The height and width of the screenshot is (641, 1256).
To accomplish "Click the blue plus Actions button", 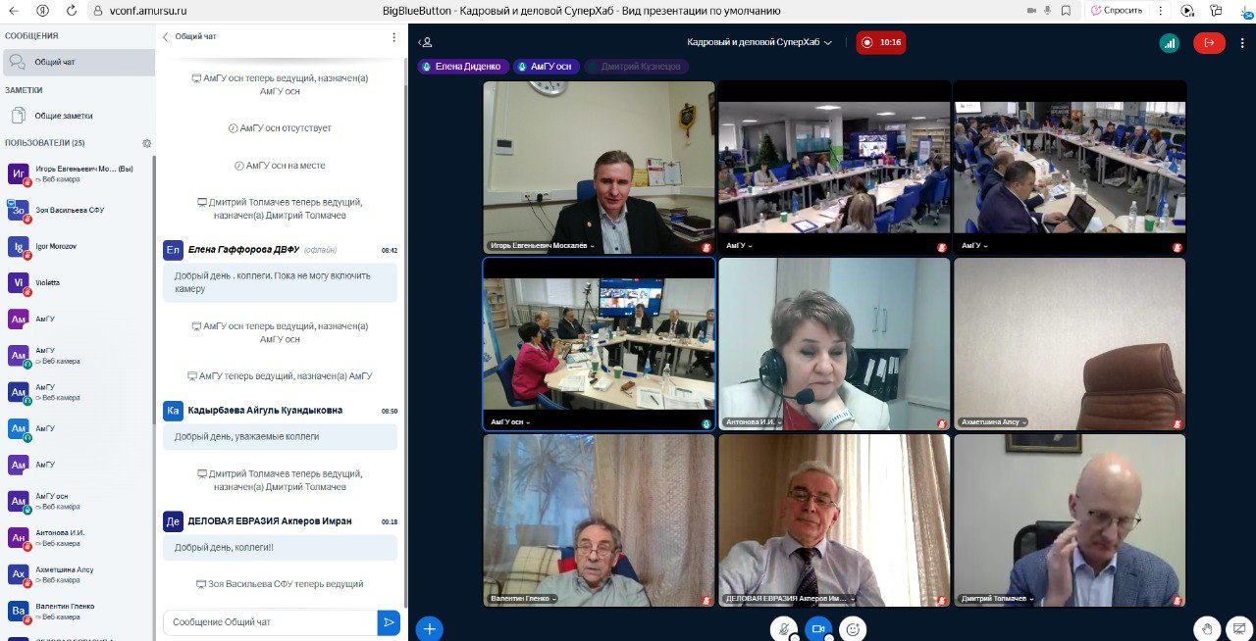I will tap(429, 628).
